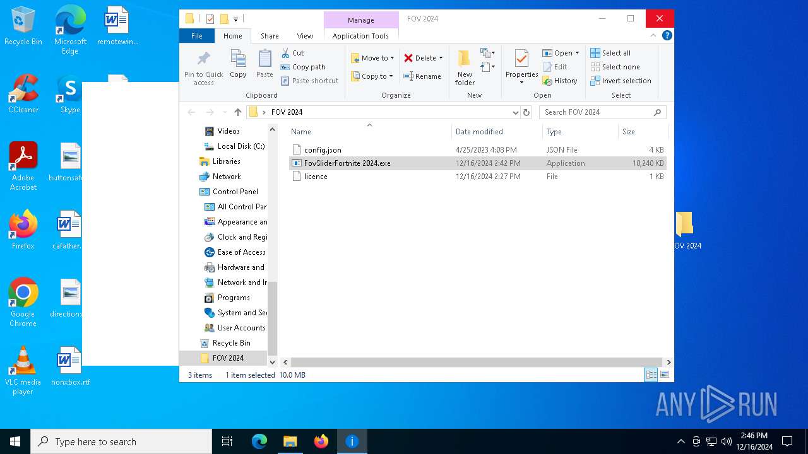The height and width of the screenshot is (454, 808).
Task: Click Copy path in Clipboard group
Action: coord(303,67)
